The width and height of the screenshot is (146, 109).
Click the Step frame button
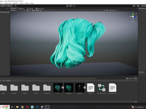[74, 6]
